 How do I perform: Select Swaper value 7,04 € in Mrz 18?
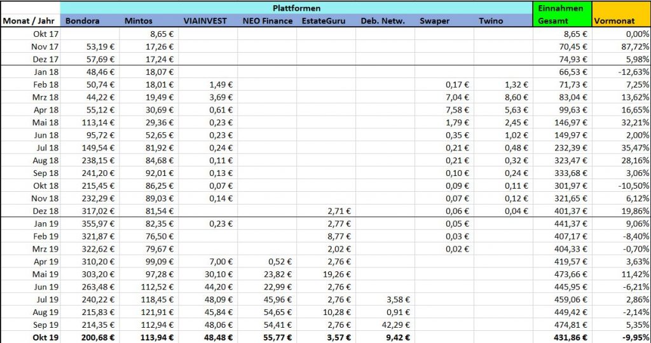(444, 97)
